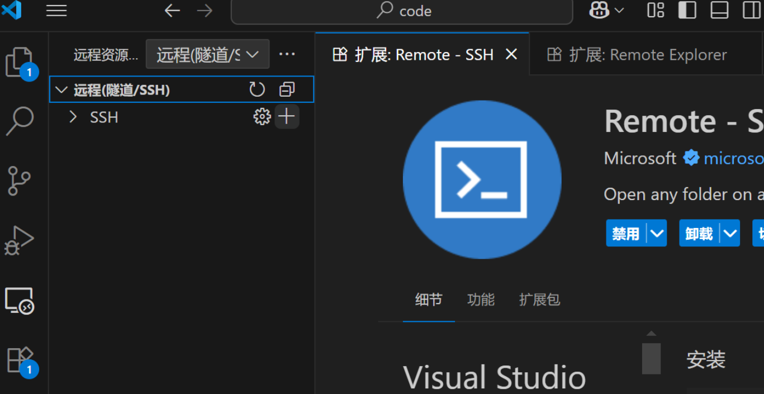
Task: Open the 远程(隧道/SSH) dropdown selector
Action: click(x=207, y=54)
